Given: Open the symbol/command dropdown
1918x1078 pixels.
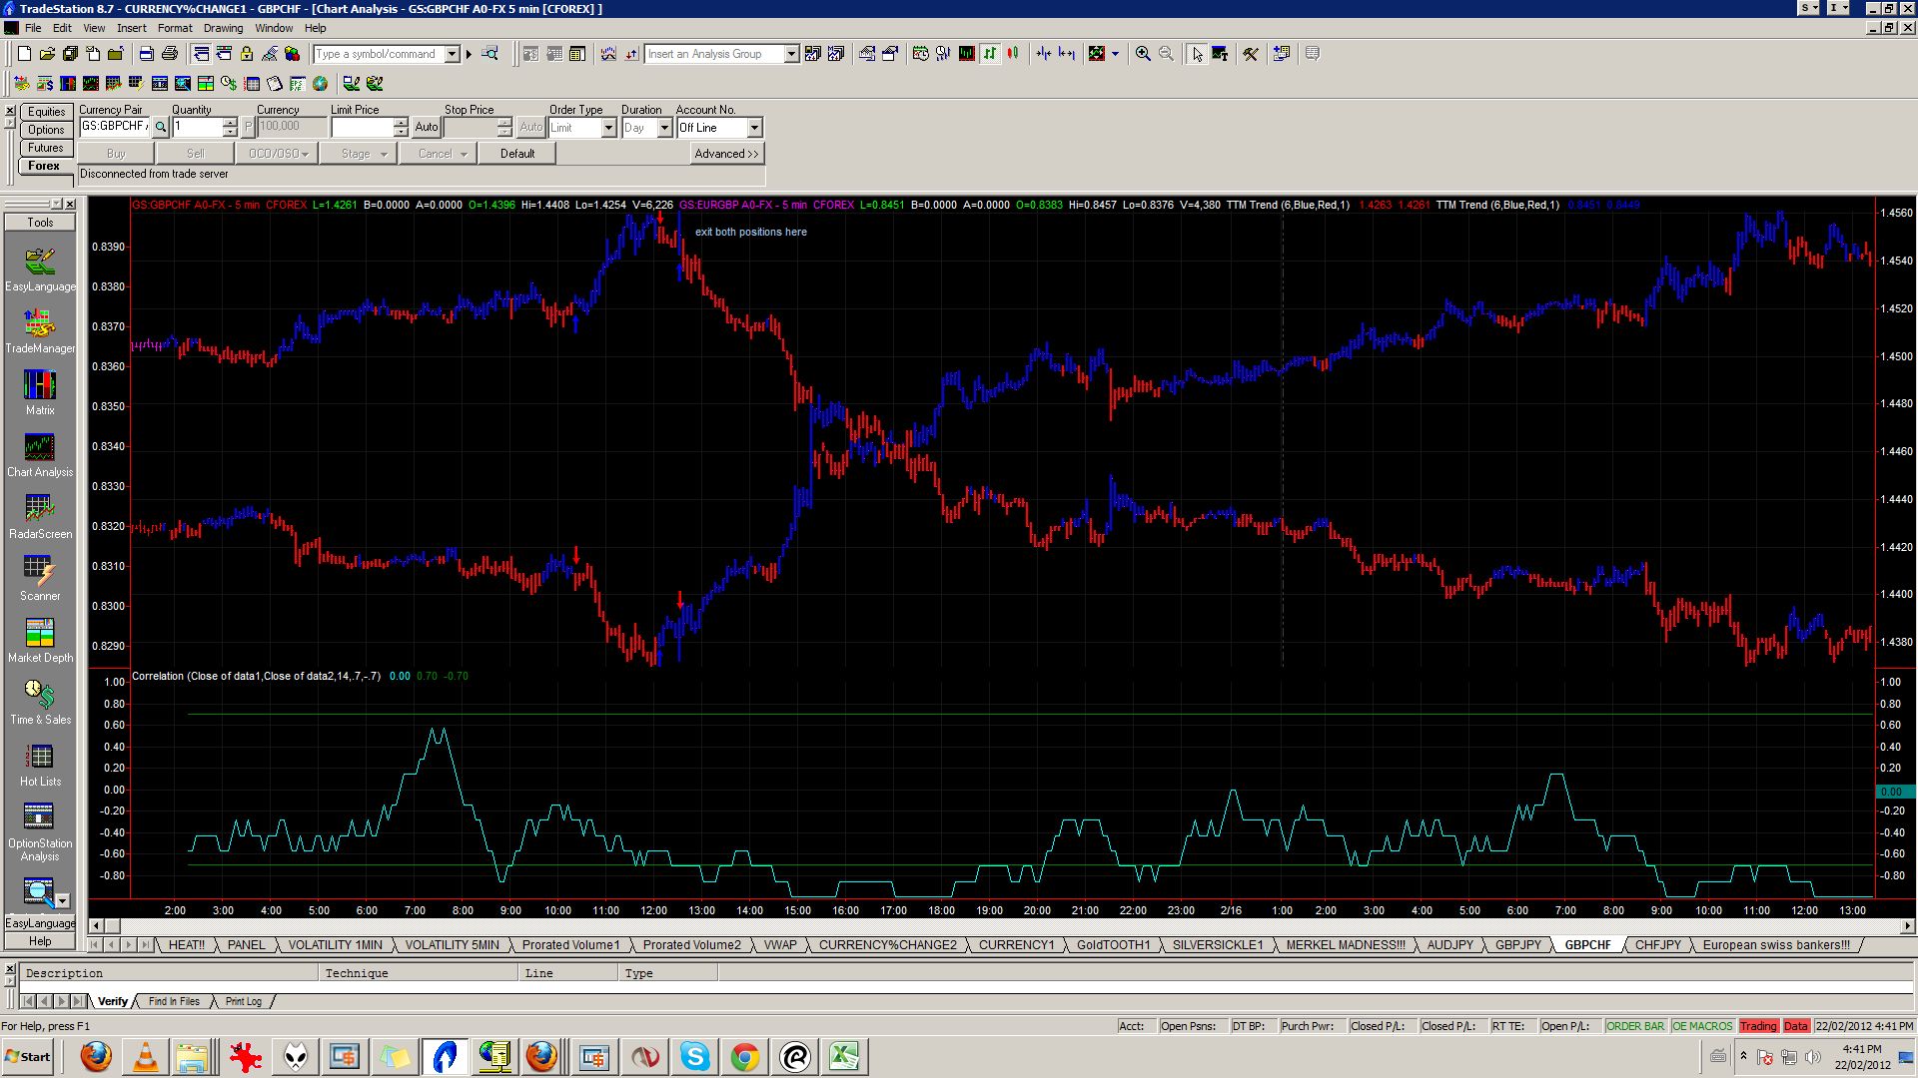Looking at the screenshot, I should [x=452, y=54].
